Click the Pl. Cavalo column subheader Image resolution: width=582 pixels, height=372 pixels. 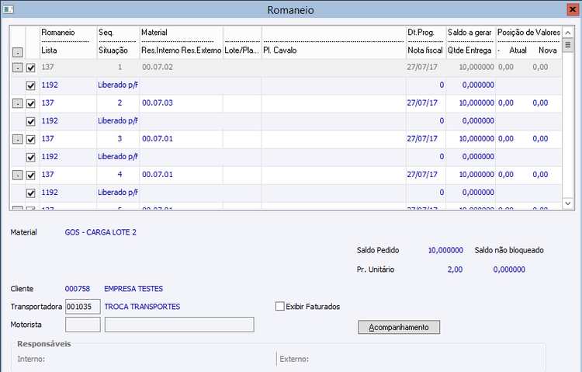[x=280, y=50]
